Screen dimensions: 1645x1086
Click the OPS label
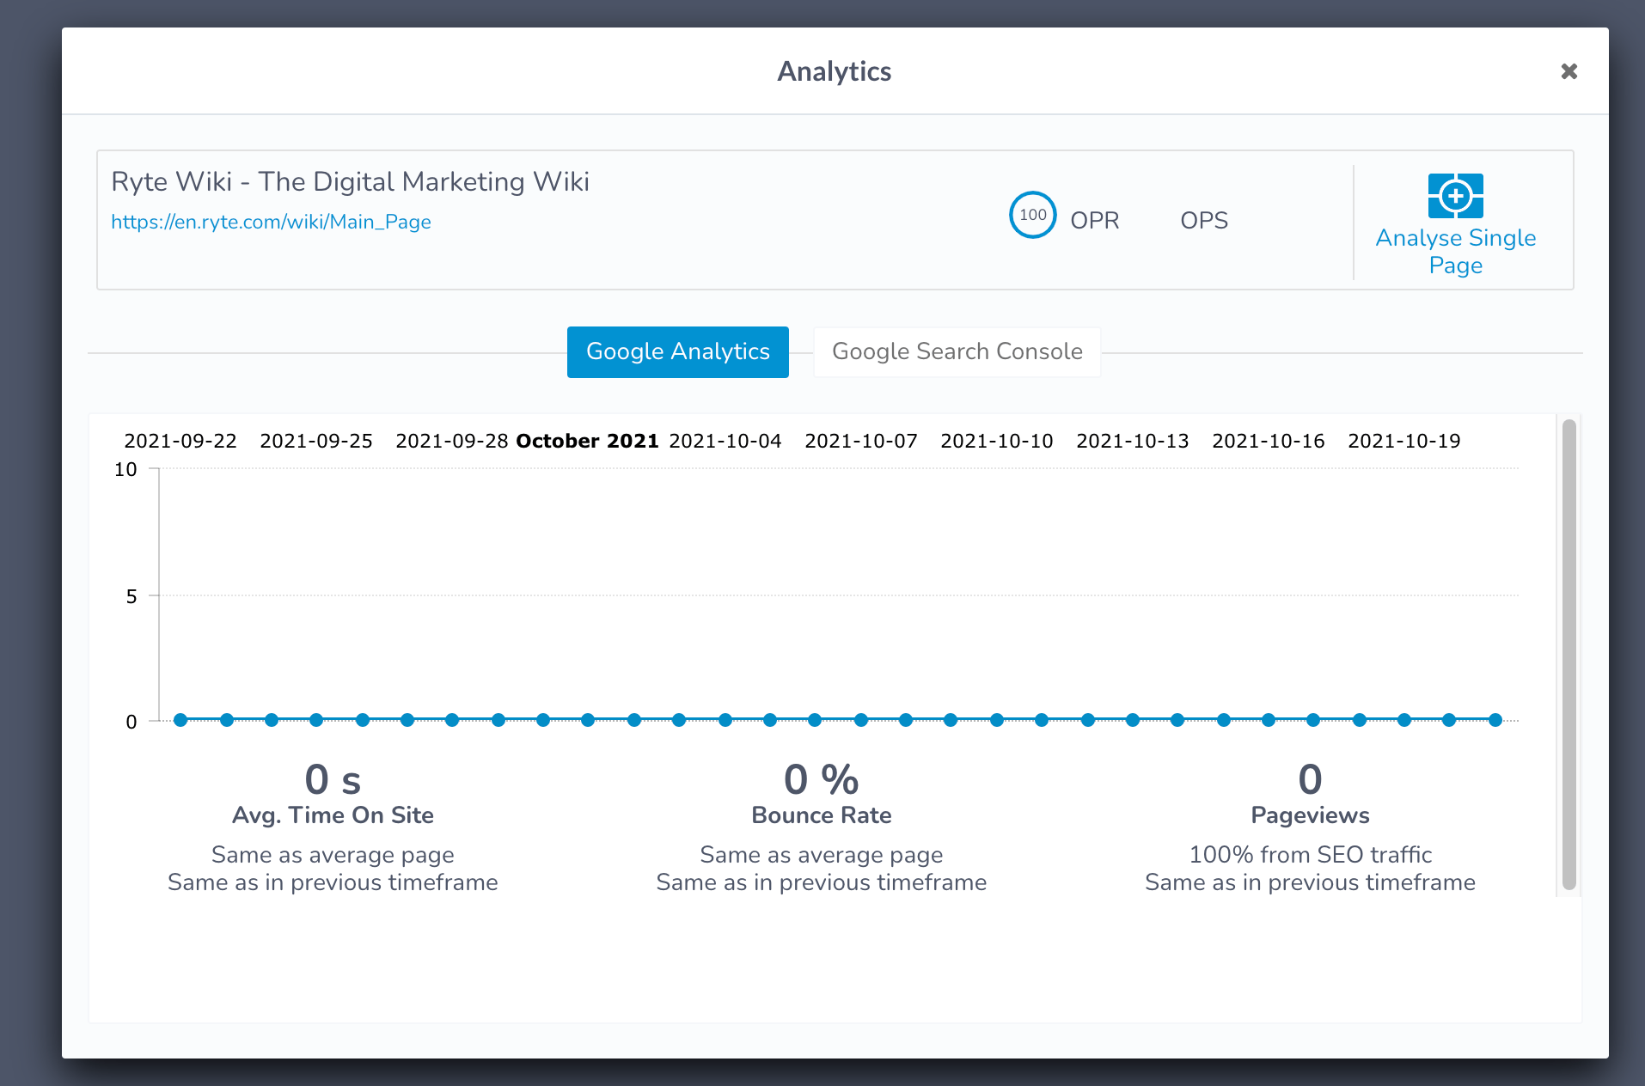[1203, 221]
